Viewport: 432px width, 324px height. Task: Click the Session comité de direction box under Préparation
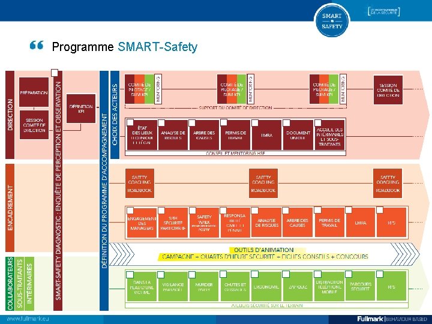click(34, 125)
